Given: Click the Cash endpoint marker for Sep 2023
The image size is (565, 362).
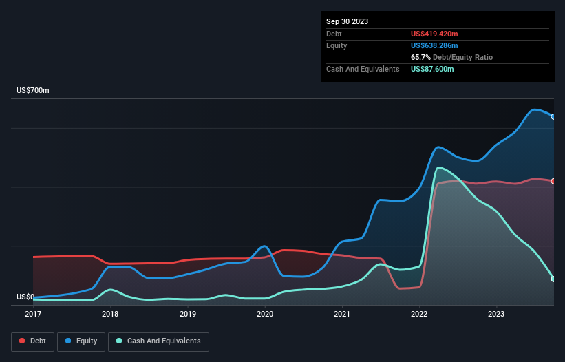Looking at the screenshot, I should point(553,279).
